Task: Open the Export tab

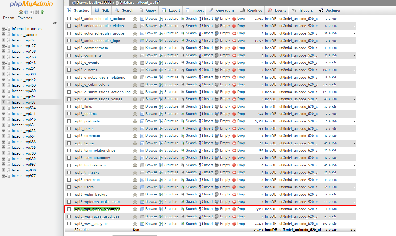Action: [171, 10]
